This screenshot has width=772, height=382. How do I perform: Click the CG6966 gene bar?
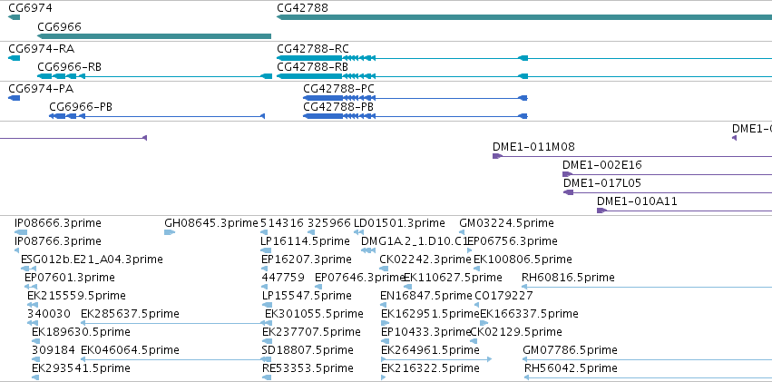154,36
